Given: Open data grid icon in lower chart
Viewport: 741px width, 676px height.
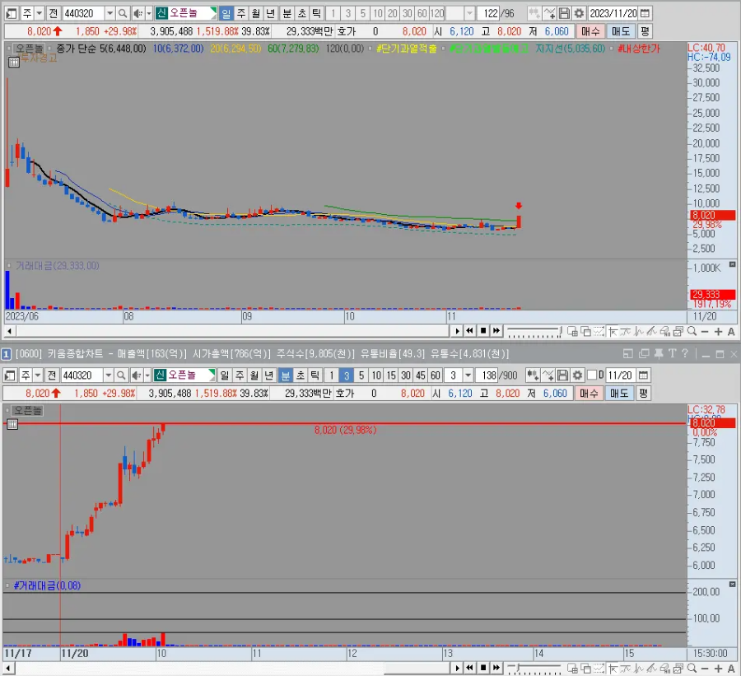Looking at the screenshot, I should point(12,424).
